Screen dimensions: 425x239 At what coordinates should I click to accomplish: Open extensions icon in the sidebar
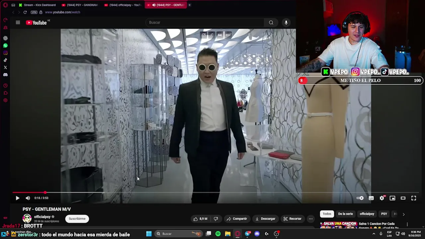pyautogui.click(x=5, y=93)
